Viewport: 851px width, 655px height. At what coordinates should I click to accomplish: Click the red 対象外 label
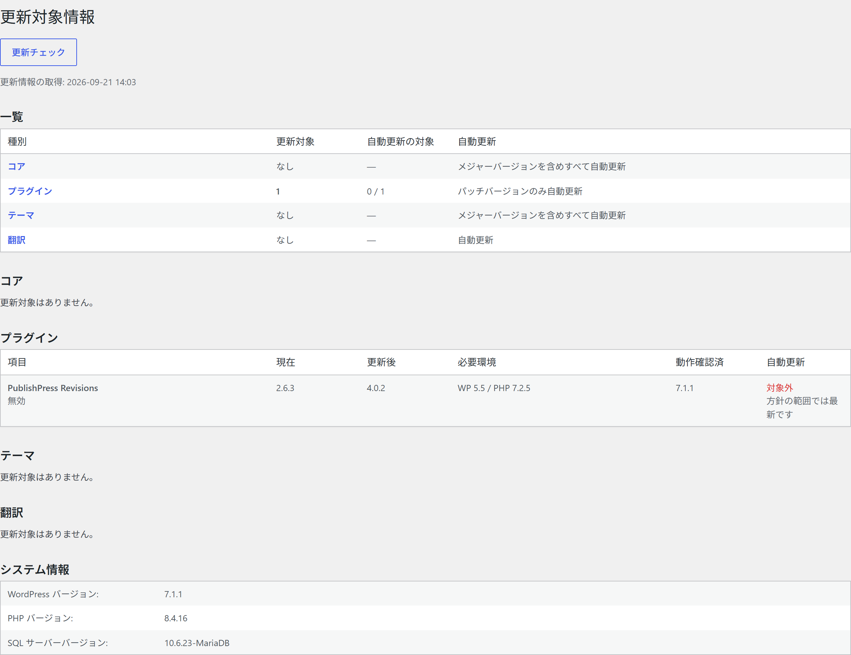point(779,388)
